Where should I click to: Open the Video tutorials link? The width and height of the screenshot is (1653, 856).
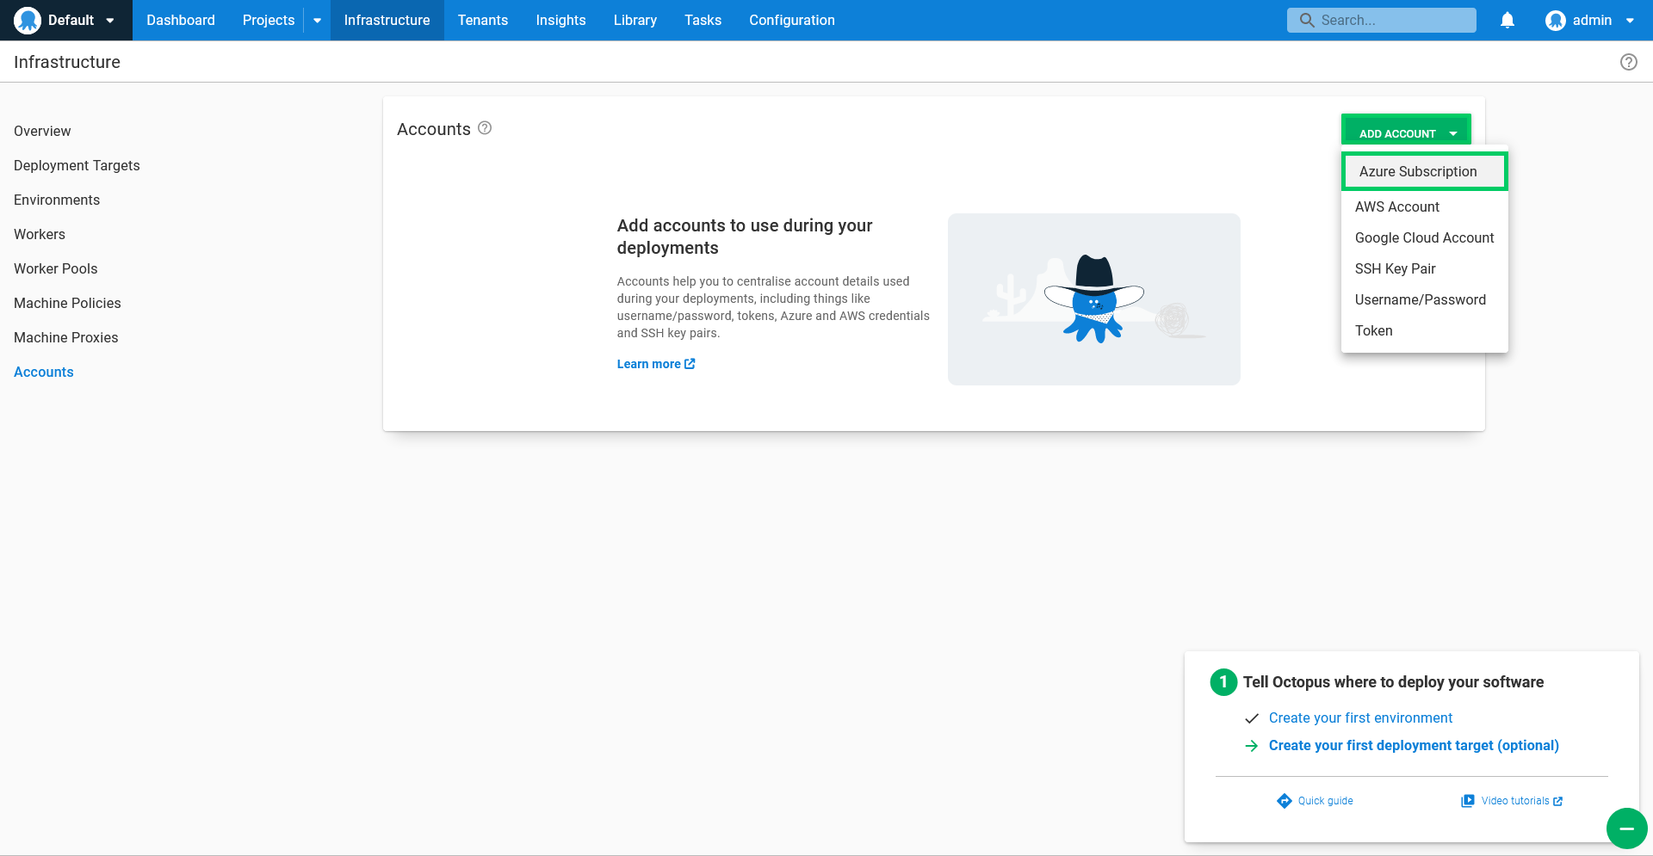point(1515,801)
